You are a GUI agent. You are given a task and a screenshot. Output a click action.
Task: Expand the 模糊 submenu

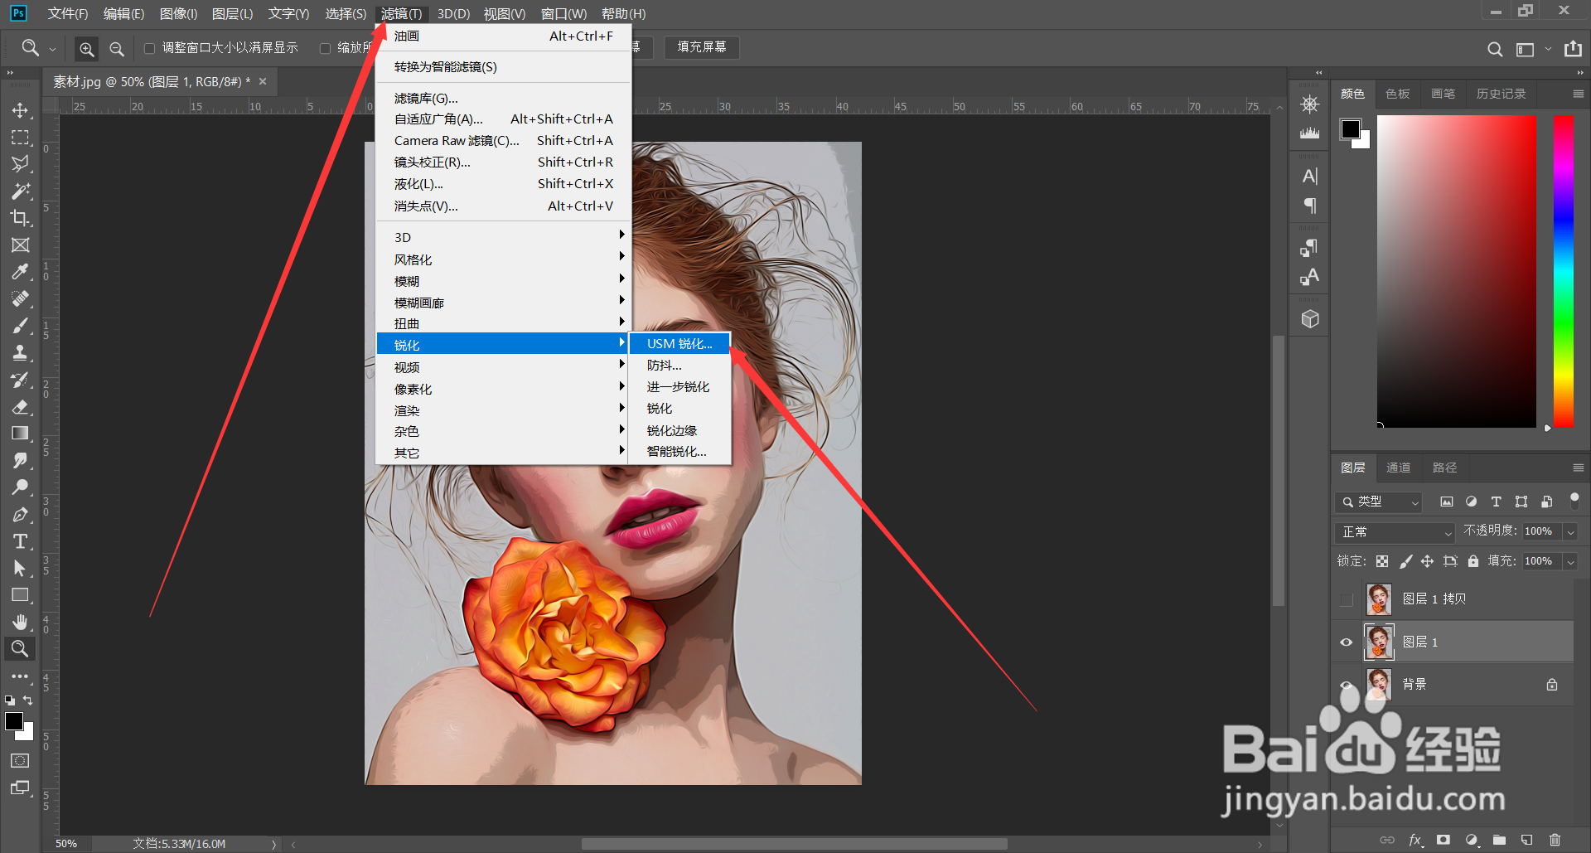[504, 281]
